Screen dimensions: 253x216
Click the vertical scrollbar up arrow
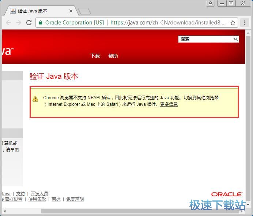(x=248, y=33)
